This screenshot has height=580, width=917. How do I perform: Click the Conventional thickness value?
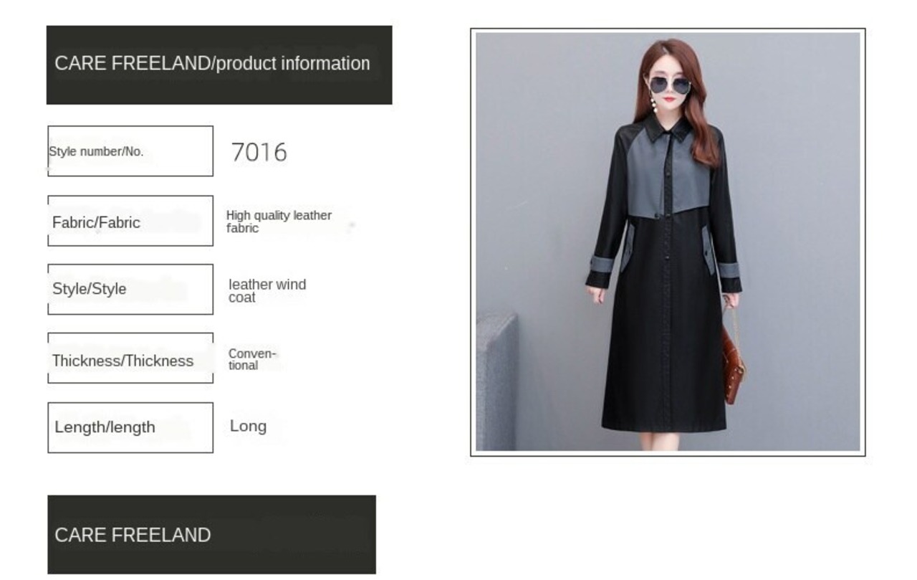tap(252, 359)
